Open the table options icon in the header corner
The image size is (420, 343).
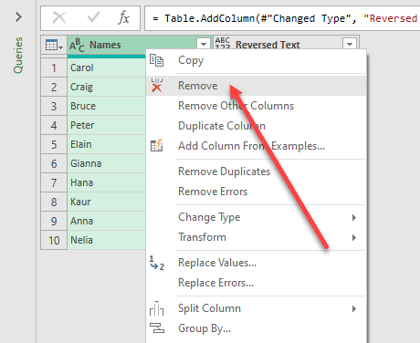tap(54, 45)
